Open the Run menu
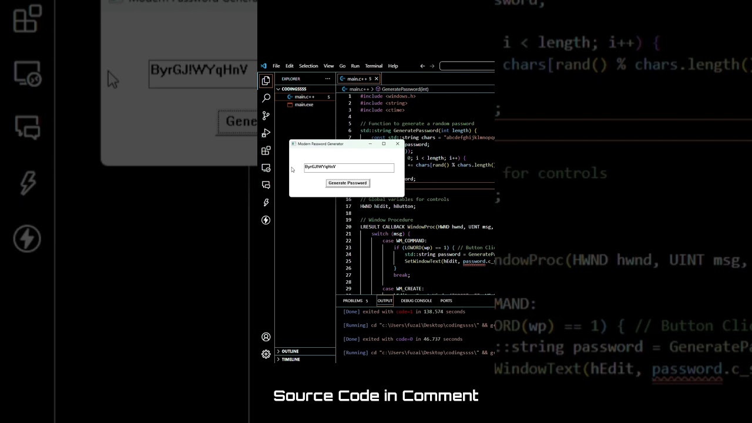The width and height of the screenshot is (752, 423). (355, 66)
